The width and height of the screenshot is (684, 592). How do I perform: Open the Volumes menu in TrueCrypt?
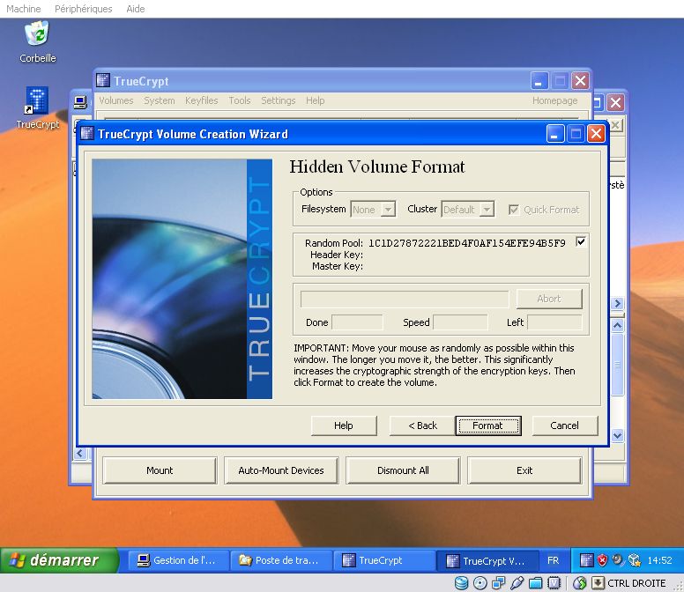116,100
